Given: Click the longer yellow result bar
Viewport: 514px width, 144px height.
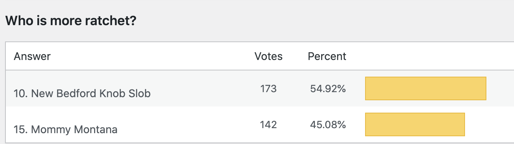Looking at the screenshot, I should (x=426, y=89).
